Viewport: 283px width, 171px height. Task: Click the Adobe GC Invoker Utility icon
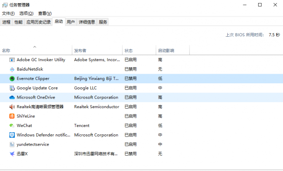12,60
